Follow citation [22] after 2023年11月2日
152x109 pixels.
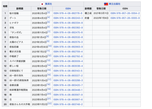coord(50,104)
